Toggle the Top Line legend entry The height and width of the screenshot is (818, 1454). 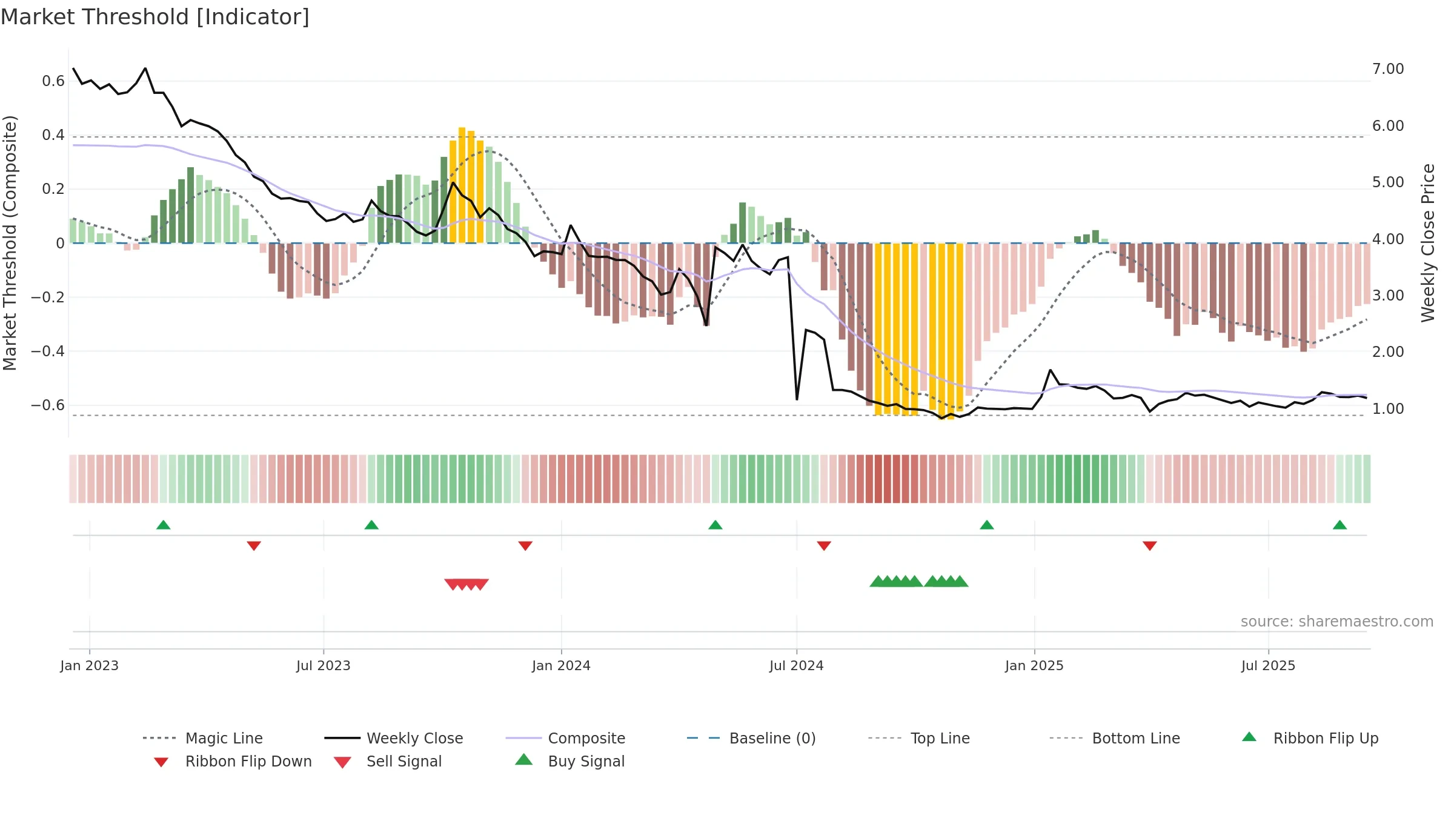[919, 738]
